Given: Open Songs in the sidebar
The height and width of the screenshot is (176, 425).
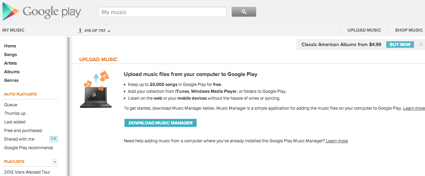Looking at the screenshot, I should [11, 55].
